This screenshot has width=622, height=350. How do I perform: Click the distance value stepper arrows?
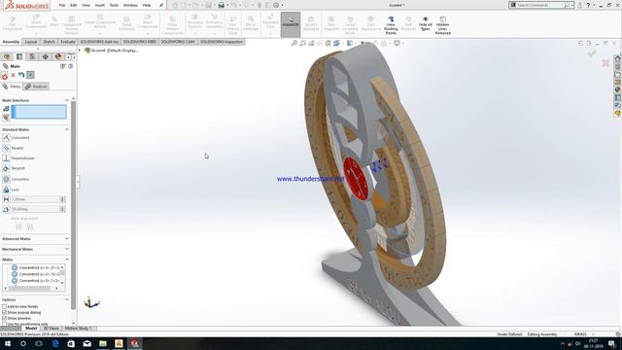pos(62,199)
